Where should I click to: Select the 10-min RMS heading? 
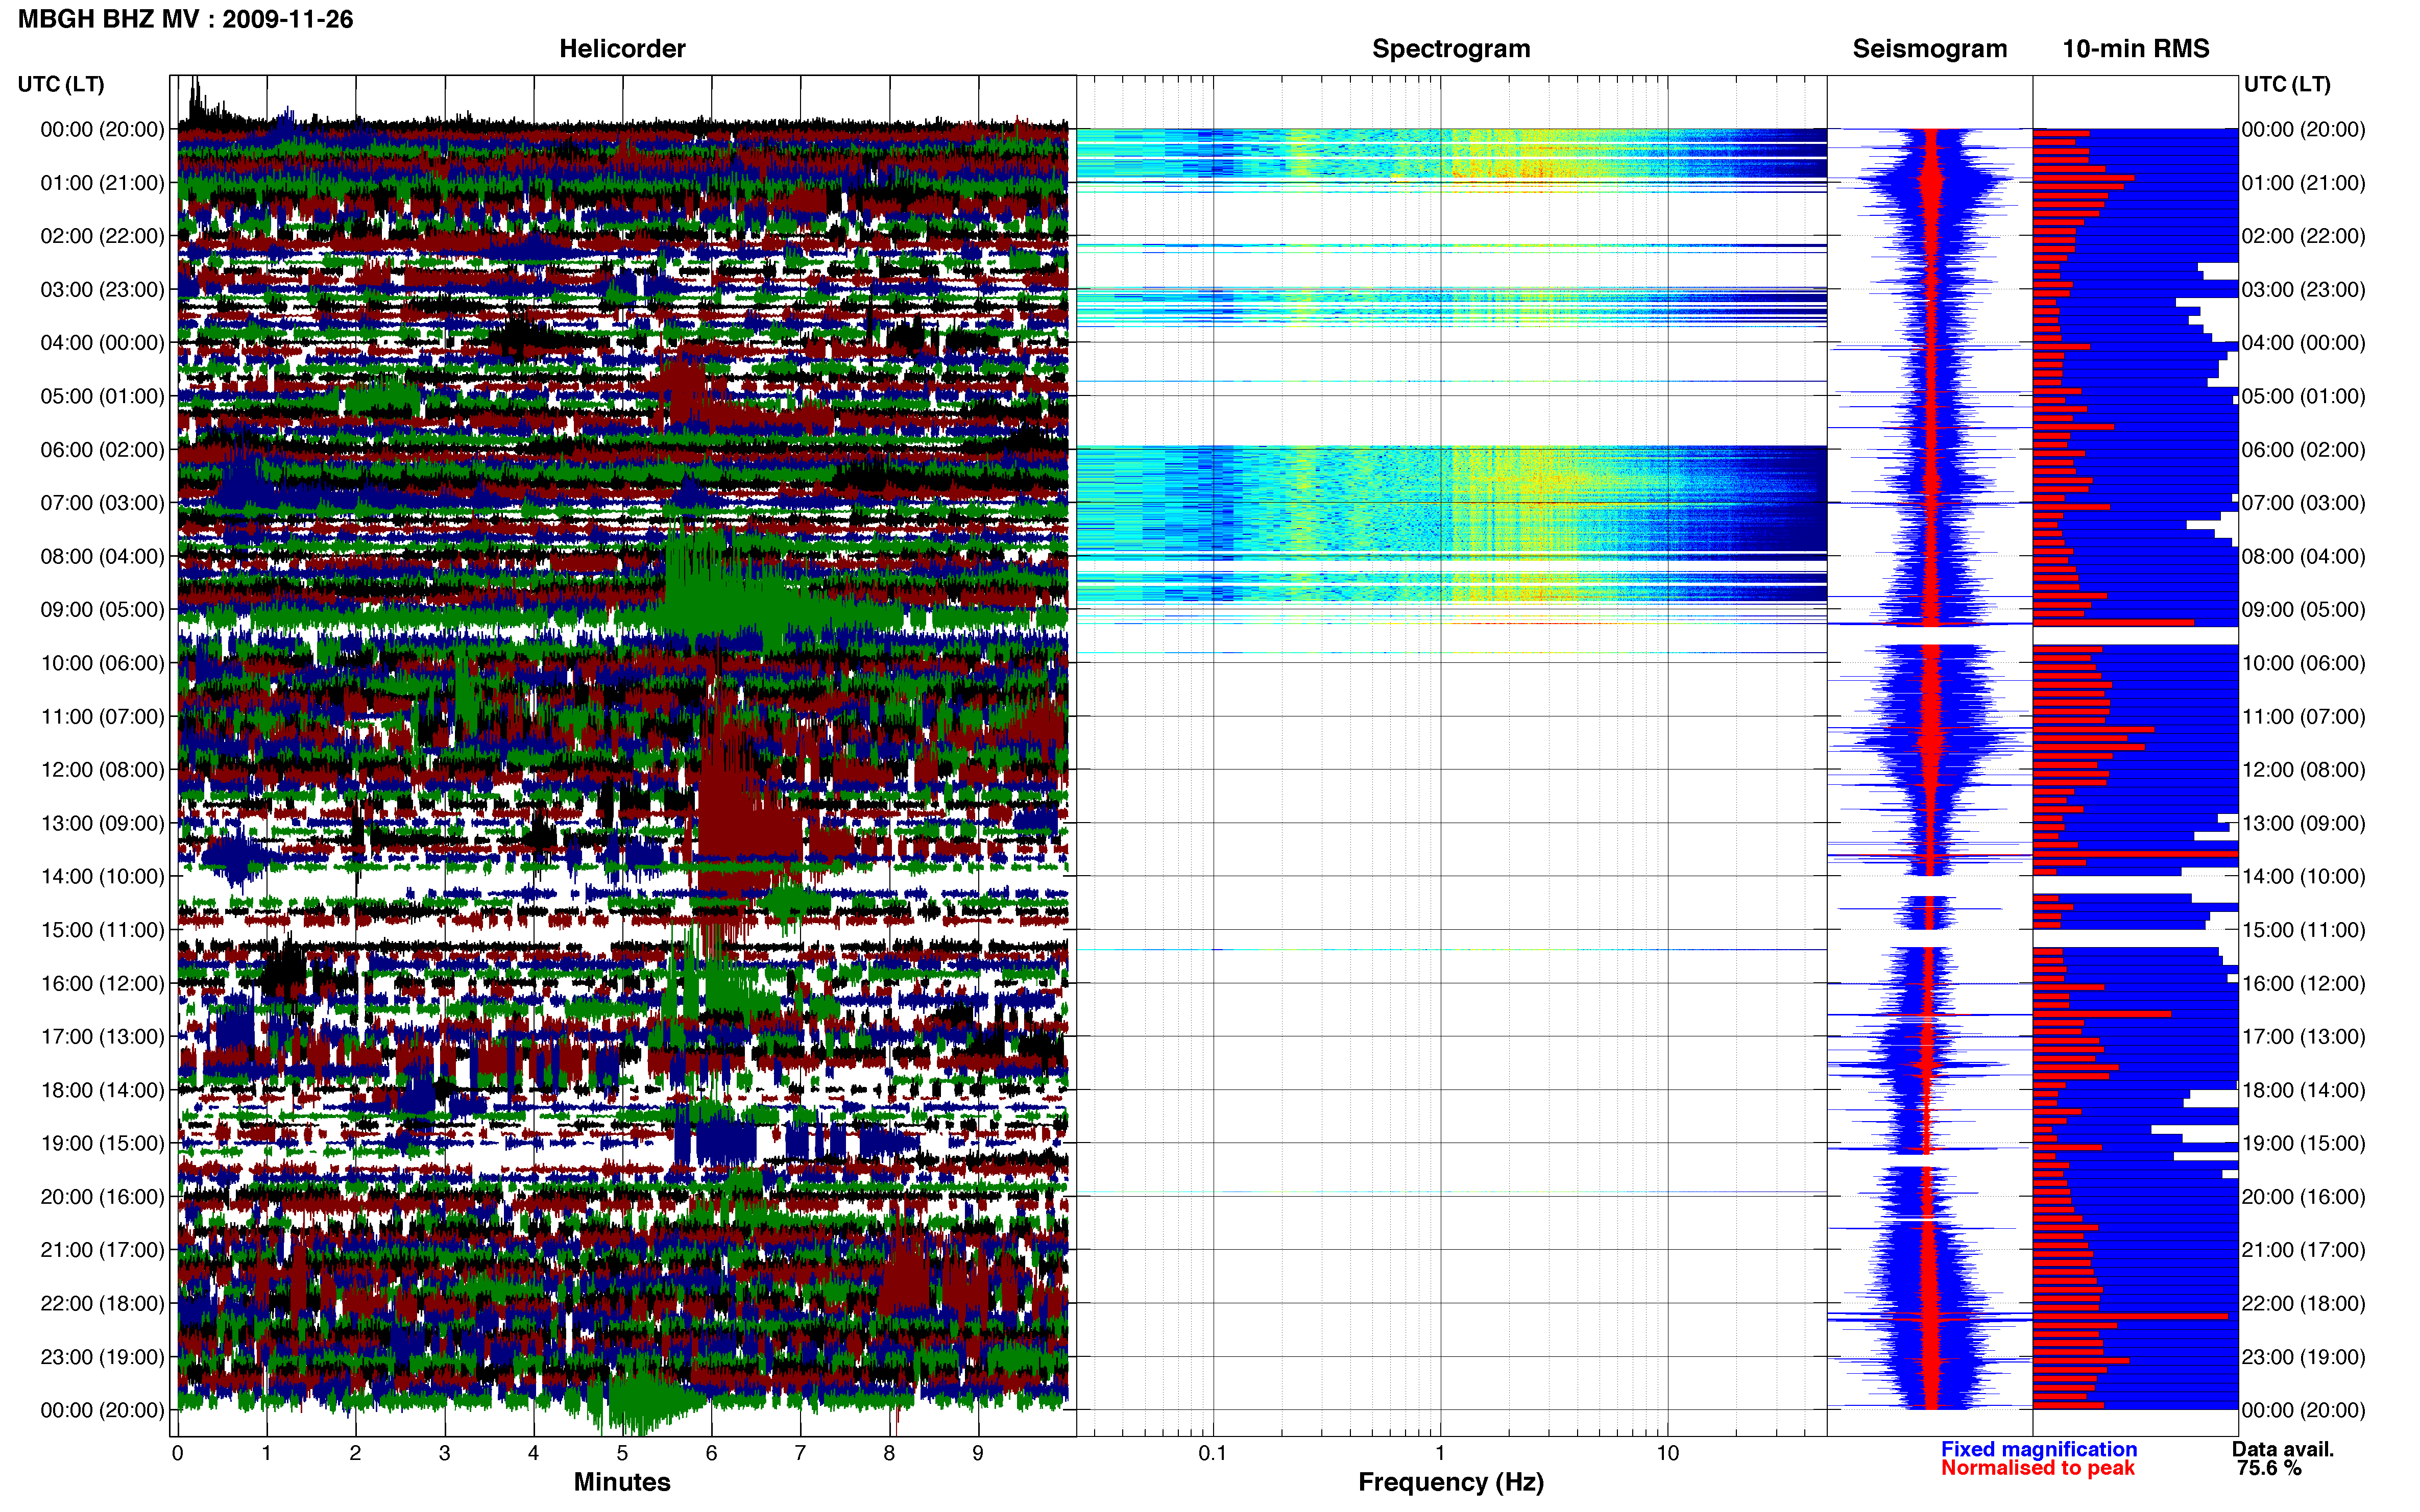(x=2136, y=48)
